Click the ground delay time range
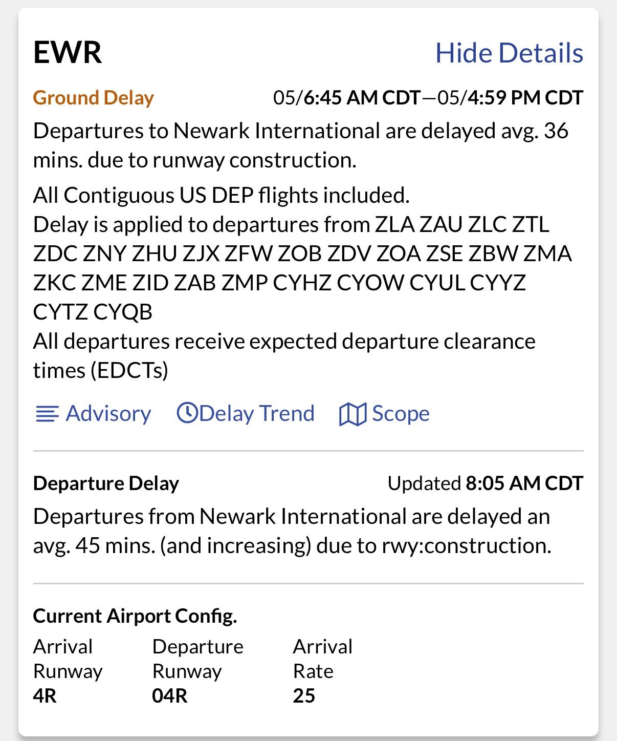617x741 pixels. tap(428, 98)
